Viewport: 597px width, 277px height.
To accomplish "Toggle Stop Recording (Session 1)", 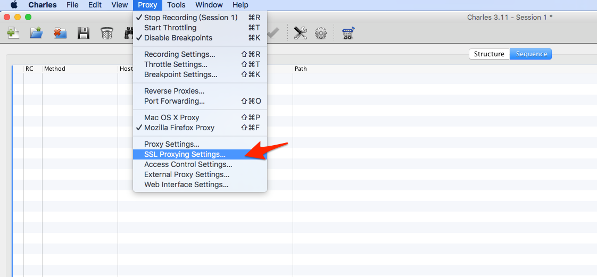I will click(200, 18).
